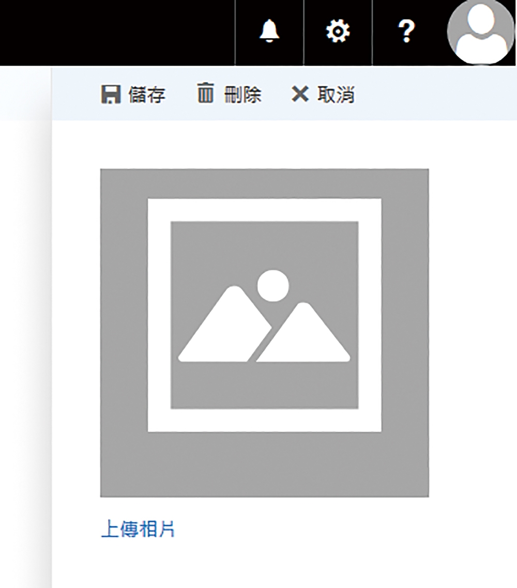Open the user account avatar

coord(481,31)
